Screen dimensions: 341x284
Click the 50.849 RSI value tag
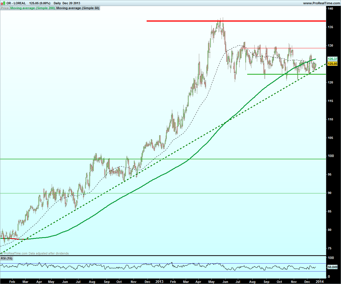[x=332, y=267]
